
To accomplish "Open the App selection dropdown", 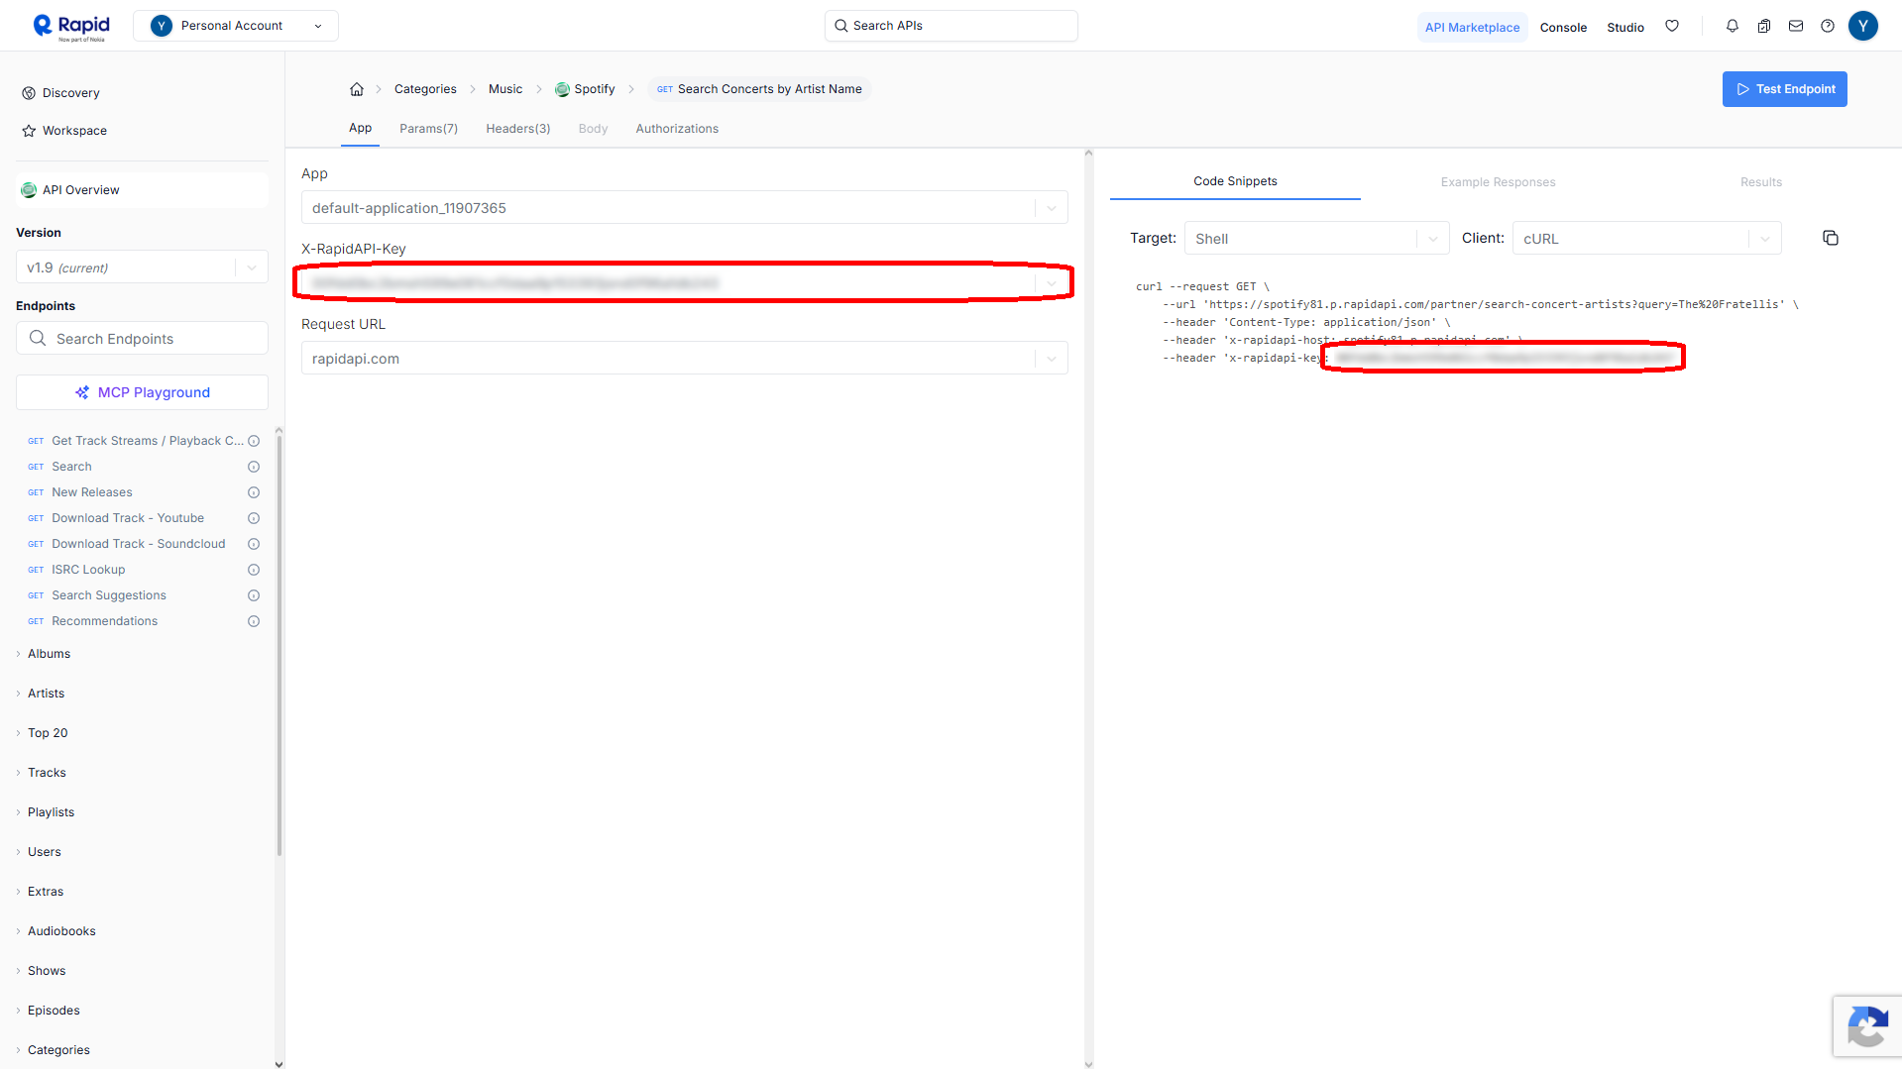I will [684, 208].
